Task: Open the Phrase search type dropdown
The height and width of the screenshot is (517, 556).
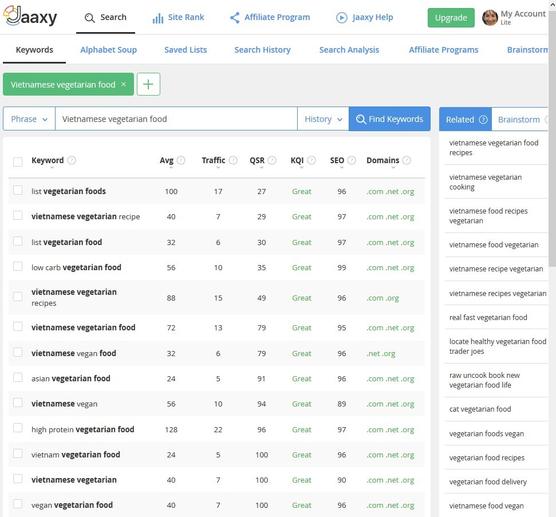Action: click(x=29, y=119)
